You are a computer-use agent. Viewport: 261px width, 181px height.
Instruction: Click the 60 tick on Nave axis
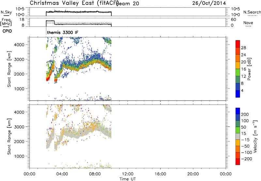[234, 20]
